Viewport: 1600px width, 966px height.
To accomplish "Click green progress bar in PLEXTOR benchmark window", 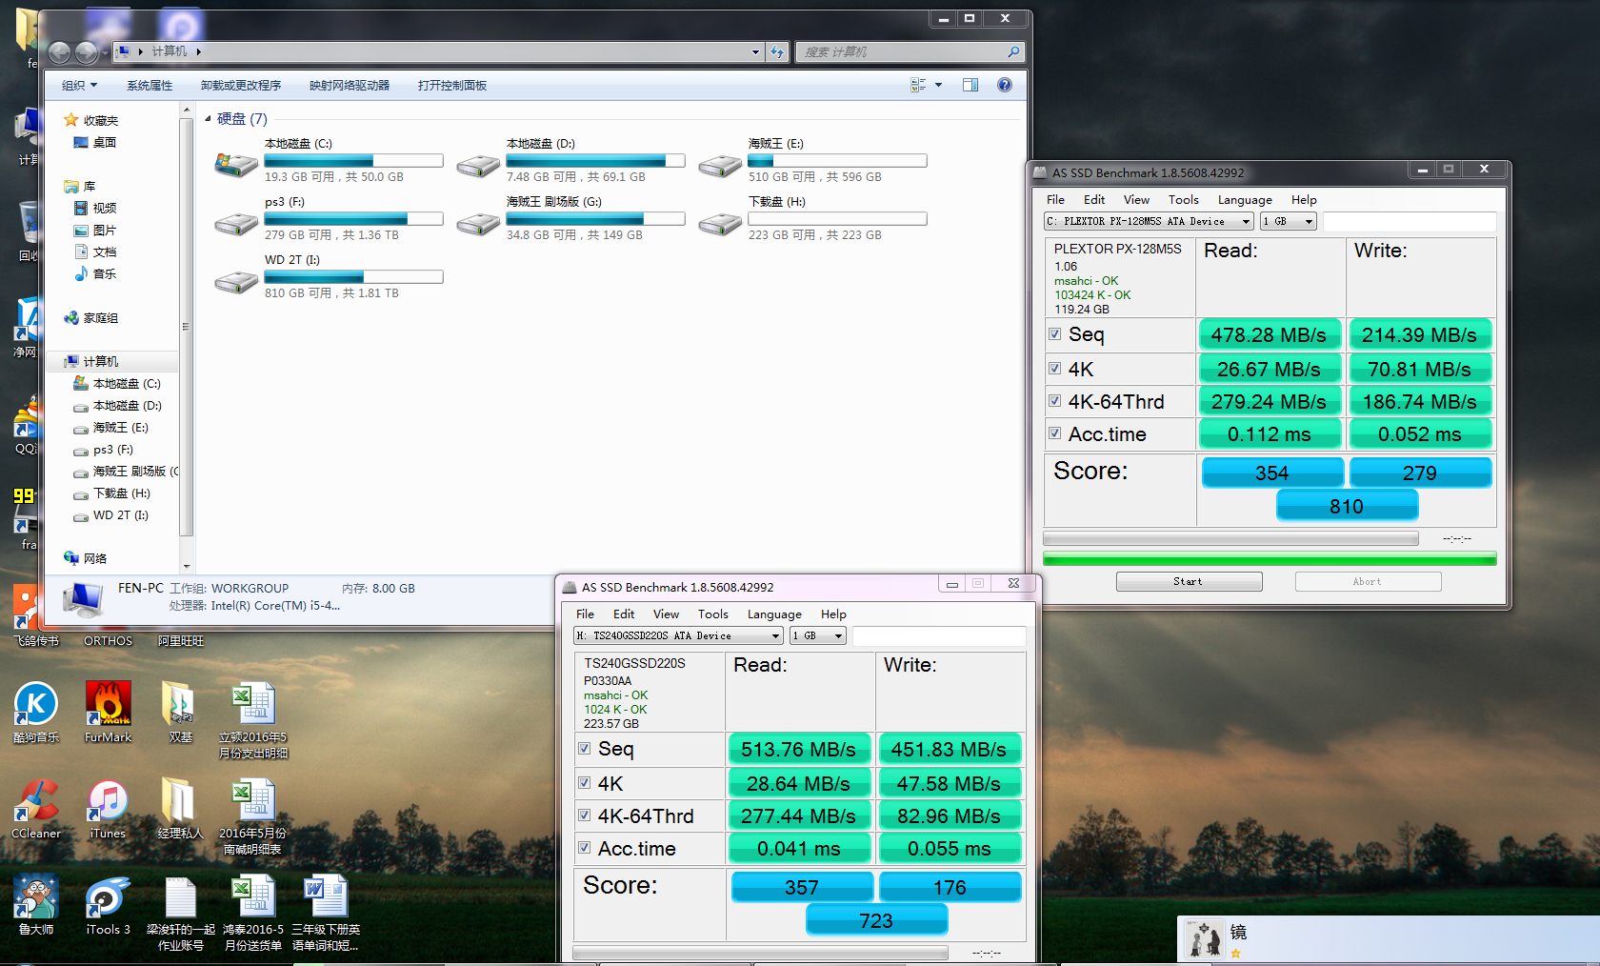I will tap(1270, 558).
